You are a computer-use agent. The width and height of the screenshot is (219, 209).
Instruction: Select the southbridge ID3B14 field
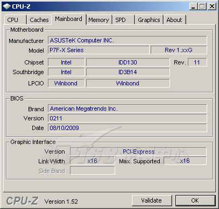(x=128, y=72)
